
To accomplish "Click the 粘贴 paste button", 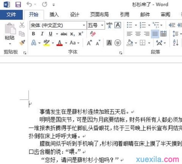I will pyautogui.click(x=10, y=33).
